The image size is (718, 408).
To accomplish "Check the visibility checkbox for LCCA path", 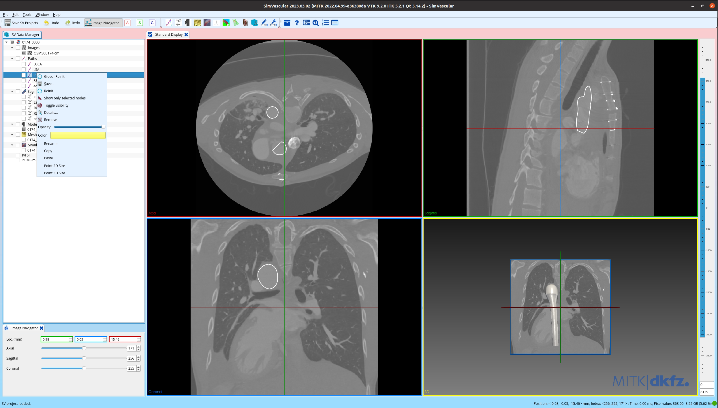I will point(24,64).
